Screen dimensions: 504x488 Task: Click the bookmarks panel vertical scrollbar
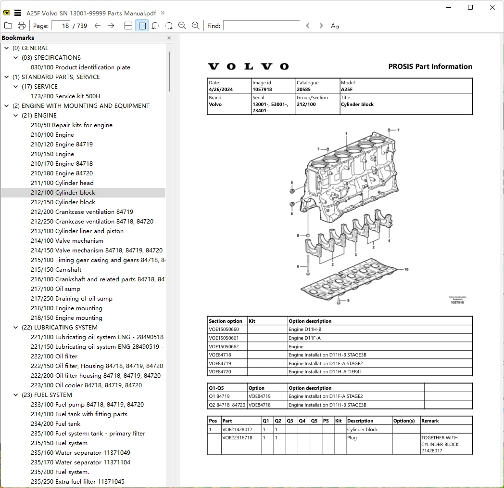tap(169, 71)
